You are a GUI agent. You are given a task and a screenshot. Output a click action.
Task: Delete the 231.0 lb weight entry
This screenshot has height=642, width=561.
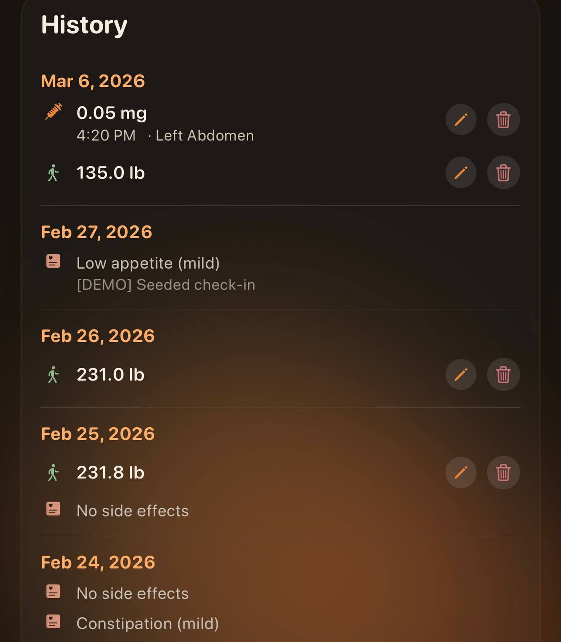[503, 374]
